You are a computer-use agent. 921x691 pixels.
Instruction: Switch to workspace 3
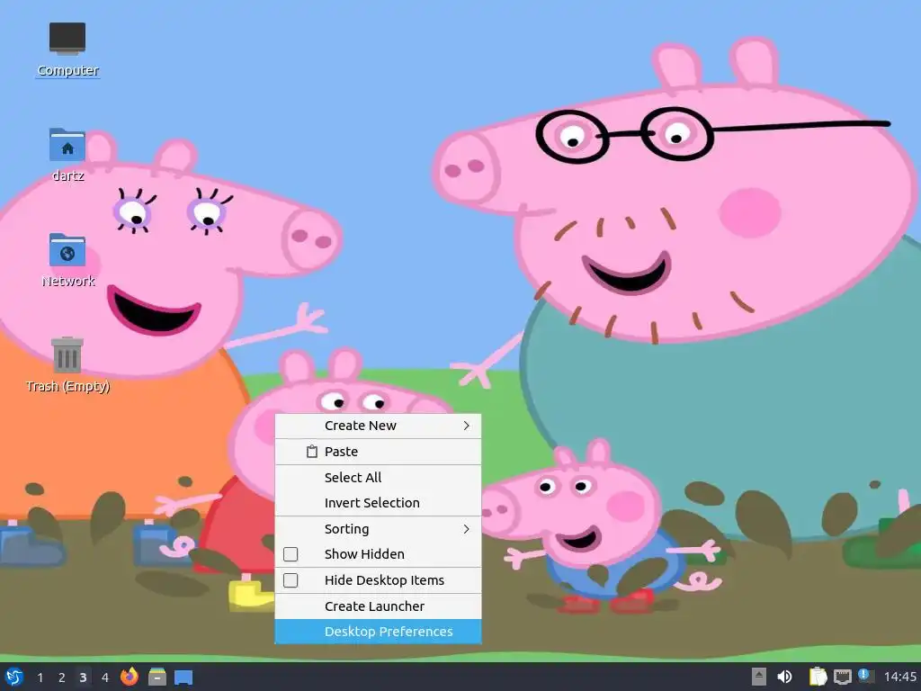pos(83,678)
